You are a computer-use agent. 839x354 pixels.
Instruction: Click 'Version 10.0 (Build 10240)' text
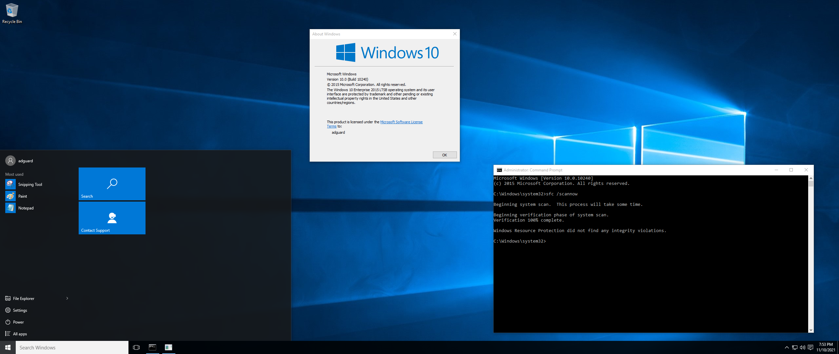click(347, 79)
